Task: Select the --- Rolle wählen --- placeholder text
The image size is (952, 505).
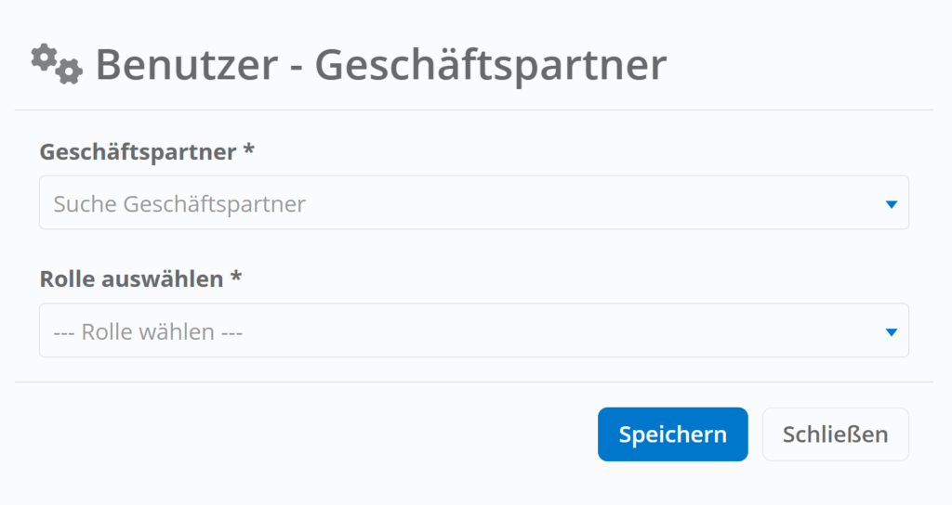Action: pos(148,331)
